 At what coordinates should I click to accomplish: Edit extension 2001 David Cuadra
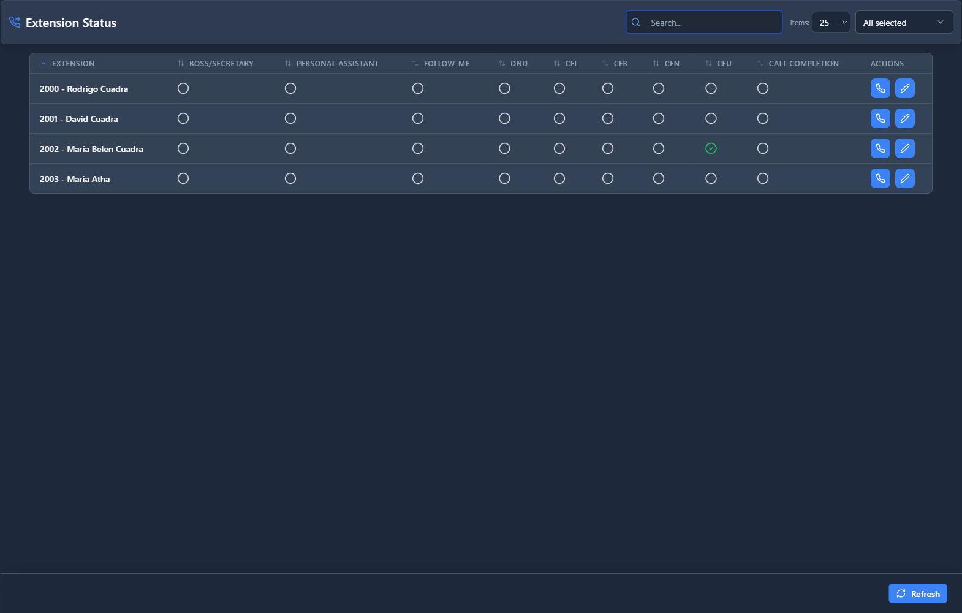click(904, 118)
